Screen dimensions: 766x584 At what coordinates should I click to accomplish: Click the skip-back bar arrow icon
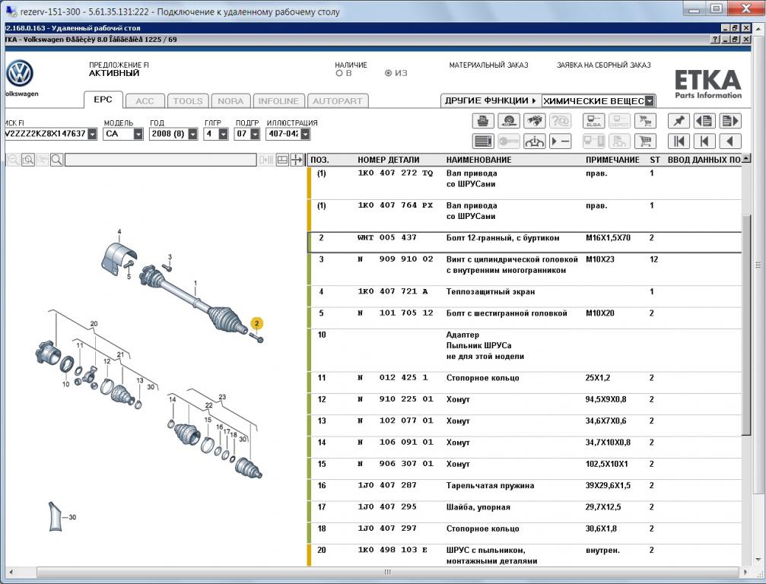(x=704, y=141)
